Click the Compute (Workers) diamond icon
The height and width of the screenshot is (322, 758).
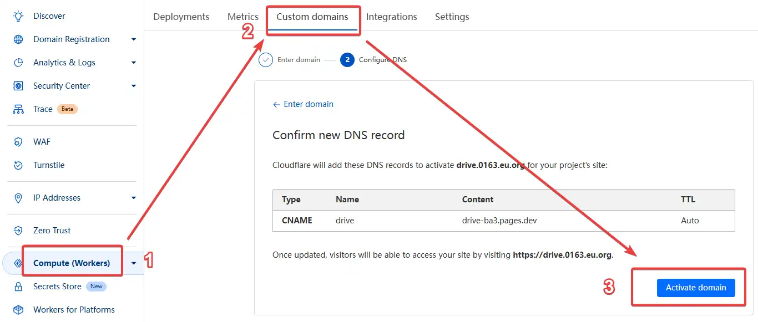click(18, 263)
